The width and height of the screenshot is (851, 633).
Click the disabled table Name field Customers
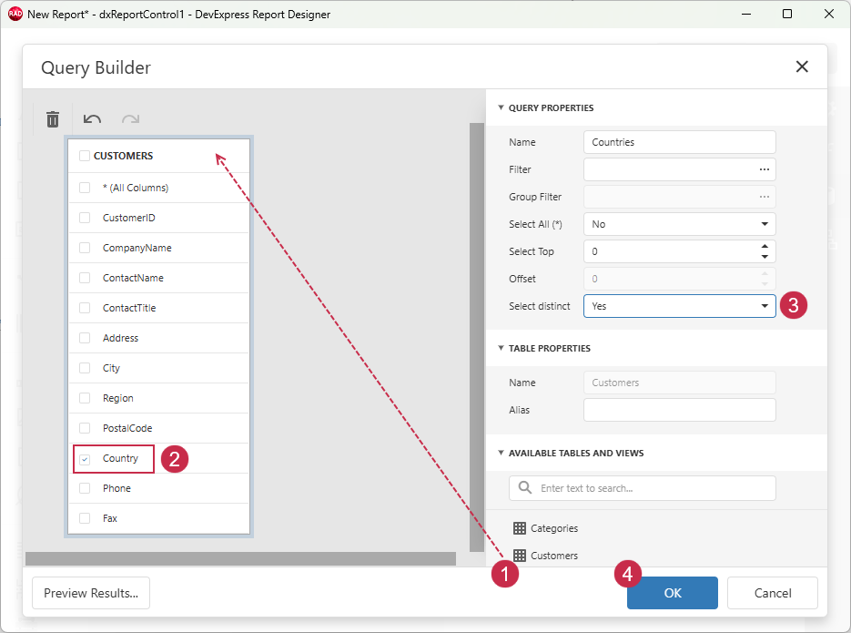point(680,383)
